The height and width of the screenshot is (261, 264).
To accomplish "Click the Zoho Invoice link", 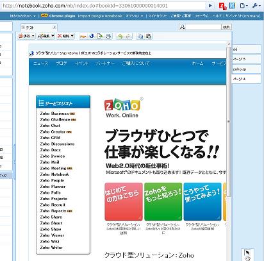I will pos(53,156).
